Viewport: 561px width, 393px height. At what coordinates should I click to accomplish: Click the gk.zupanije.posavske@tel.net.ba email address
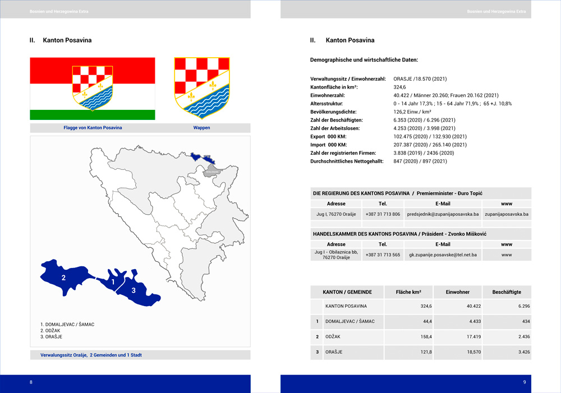(x=443, y=255)
